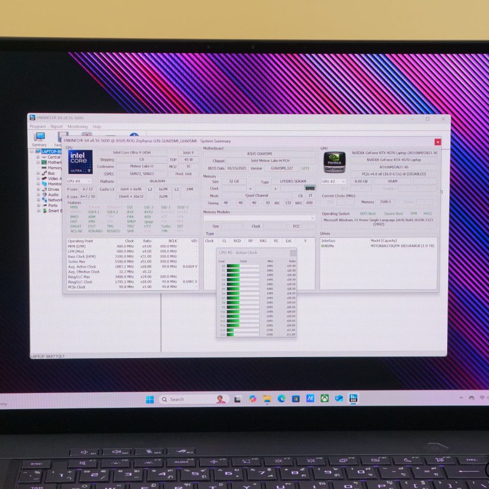Click the Motherboard tree icon

[x=45, y=162]
